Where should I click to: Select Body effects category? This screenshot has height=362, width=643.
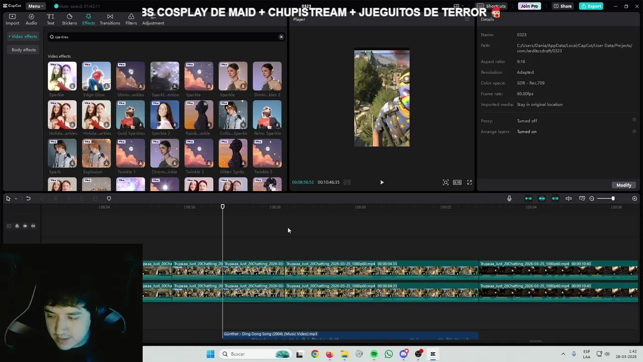(x=24, y=50)
